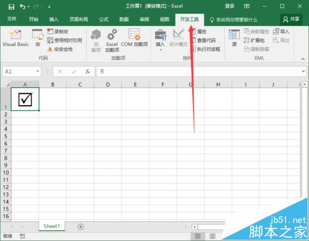Click the Name Box showing A1
The width and height of the screenshot is (309, 241).
click(x=19, y=72)
